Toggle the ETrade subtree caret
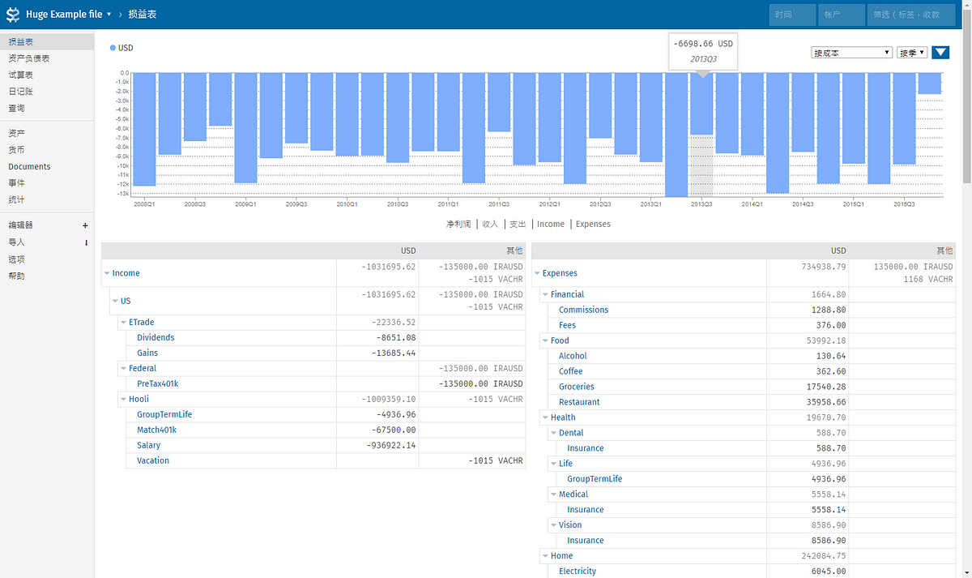972x578 pixels. (x=123, y=323)
